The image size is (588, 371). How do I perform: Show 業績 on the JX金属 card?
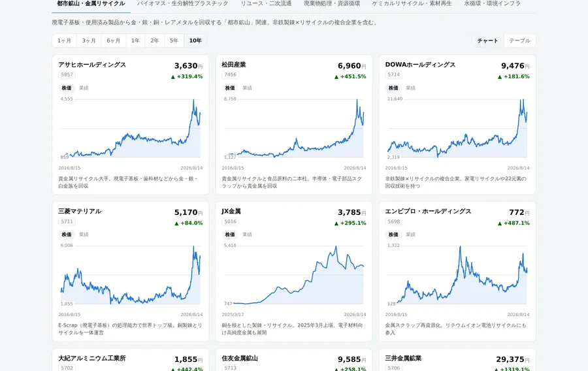pyautogui.click(x=248, y=234)
